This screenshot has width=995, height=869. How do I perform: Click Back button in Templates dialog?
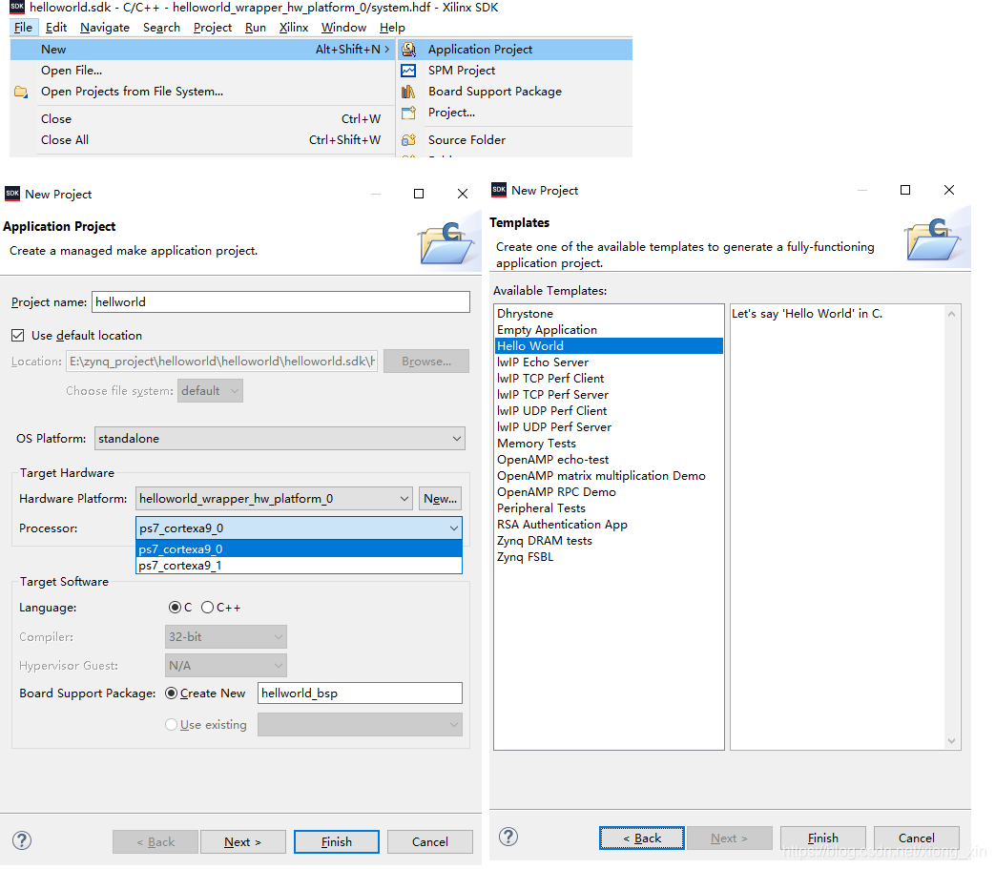coord(641,838)
